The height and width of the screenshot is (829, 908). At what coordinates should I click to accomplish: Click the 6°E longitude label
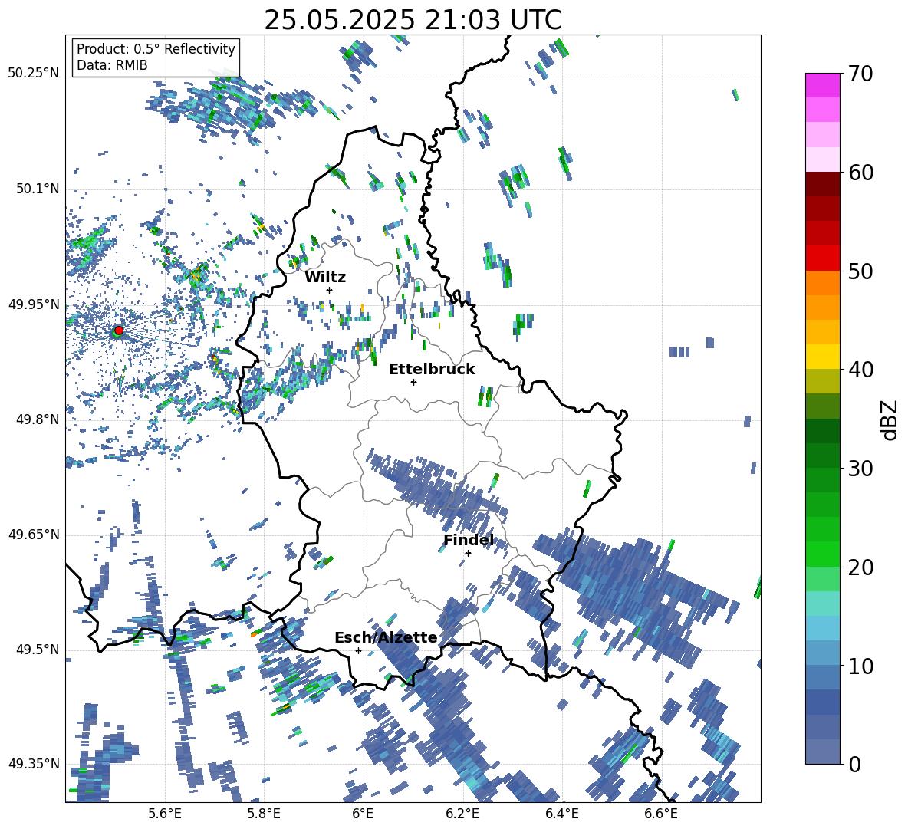coord(363,814)
